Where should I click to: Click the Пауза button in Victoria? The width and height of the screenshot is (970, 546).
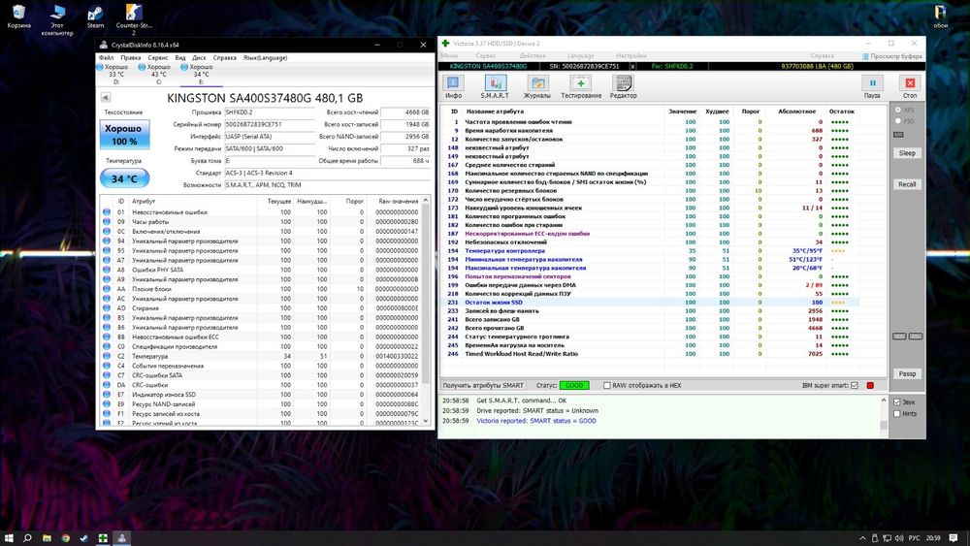tap(872, 86)
